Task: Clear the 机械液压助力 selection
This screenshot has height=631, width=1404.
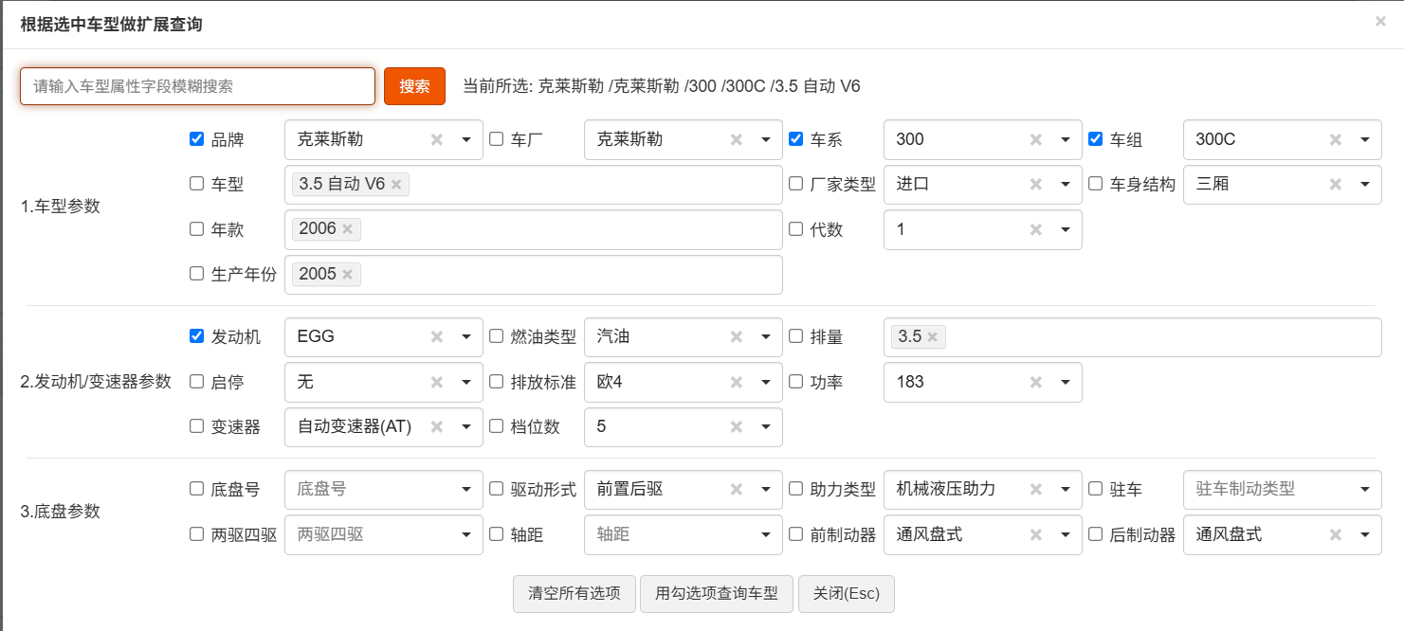Action: (1036, 490)
